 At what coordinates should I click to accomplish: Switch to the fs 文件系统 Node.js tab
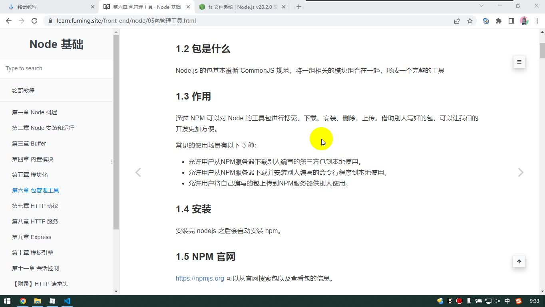[x=243, y=7]
